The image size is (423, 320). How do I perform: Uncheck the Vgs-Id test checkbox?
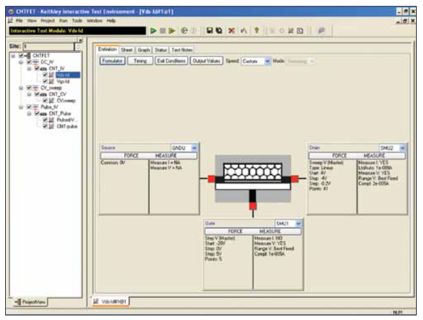tap(45, 81)
